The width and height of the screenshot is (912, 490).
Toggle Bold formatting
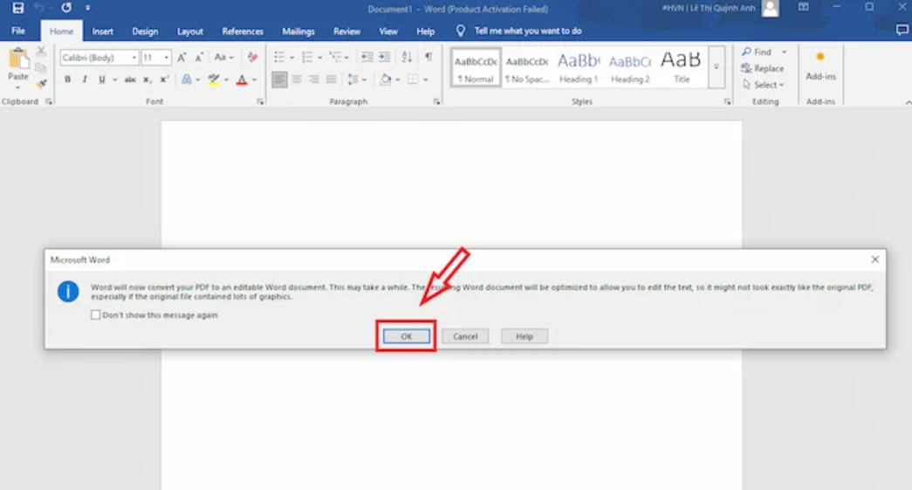(x=67, y=79)
